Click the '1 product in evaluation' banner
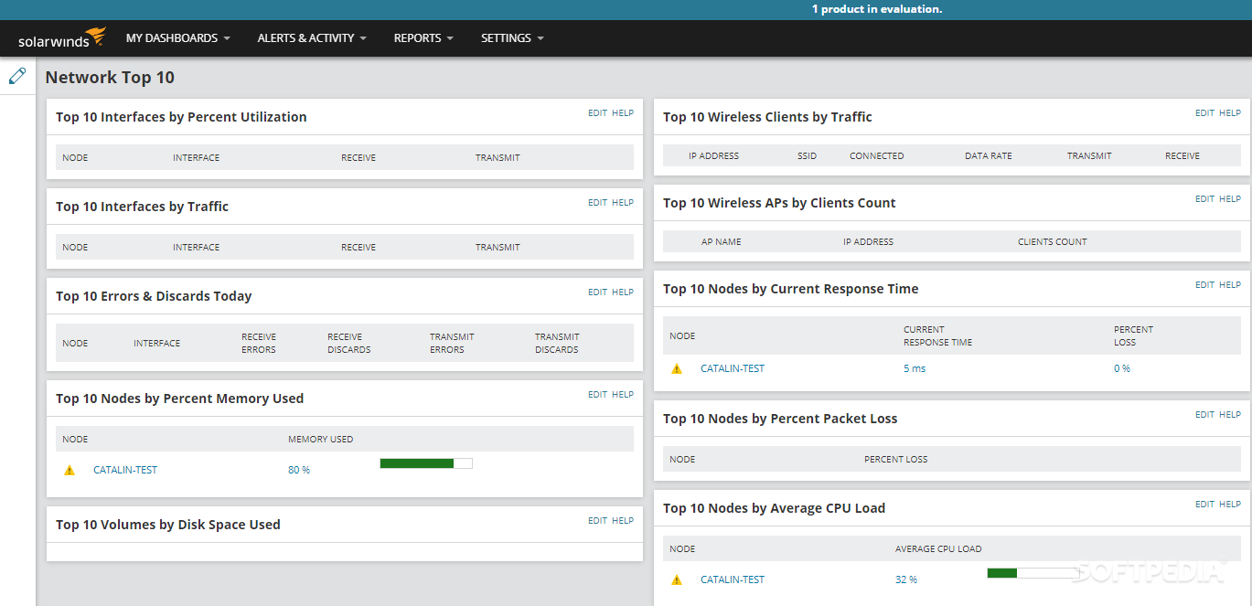1252x606 pixels. [877, 9]
